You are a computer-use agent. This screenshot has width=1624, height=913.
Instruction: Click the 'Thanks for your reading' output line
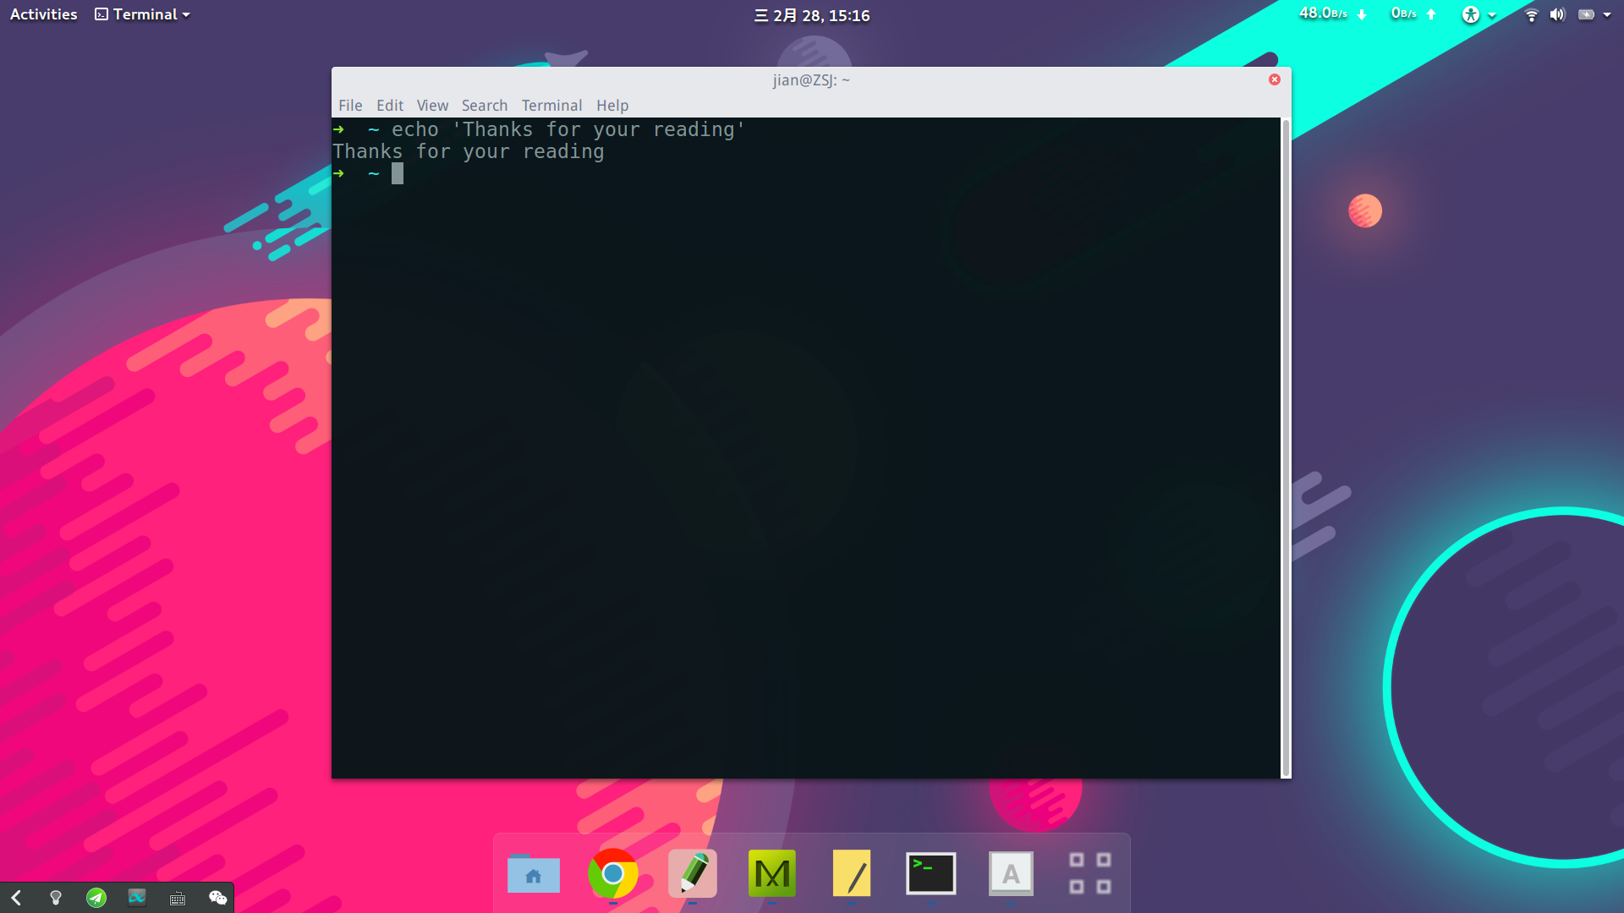click(469, 151)
